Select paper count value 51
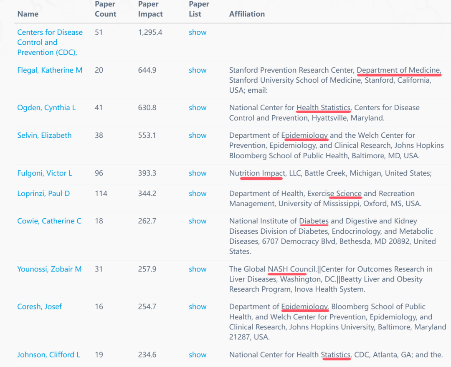Screen dimensions: 451x367 click(x=99, y=33)
